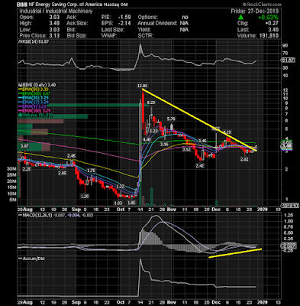
Task: Click the 12.00 peak price label
Action: pyautogui.click(x=143, y=86)
